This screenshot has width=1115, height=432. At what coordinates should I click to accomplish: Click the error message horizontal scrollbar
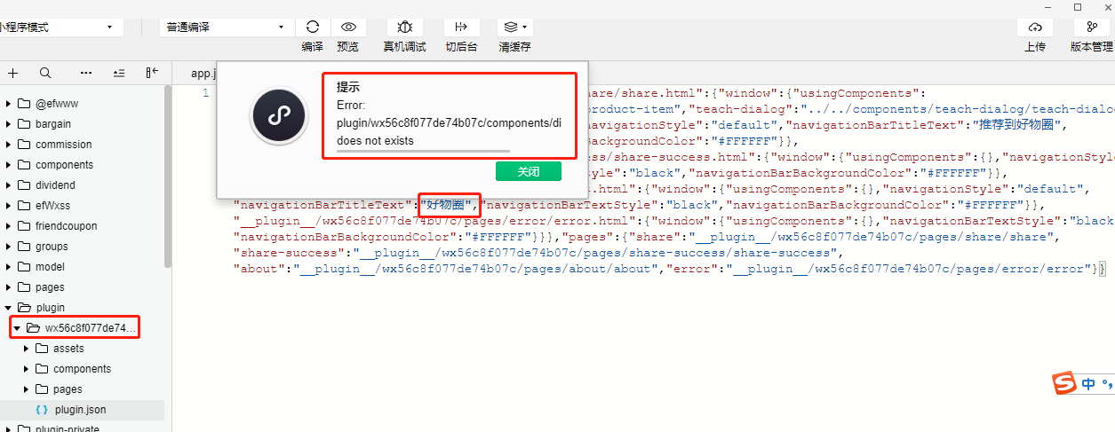click(423, 152)
